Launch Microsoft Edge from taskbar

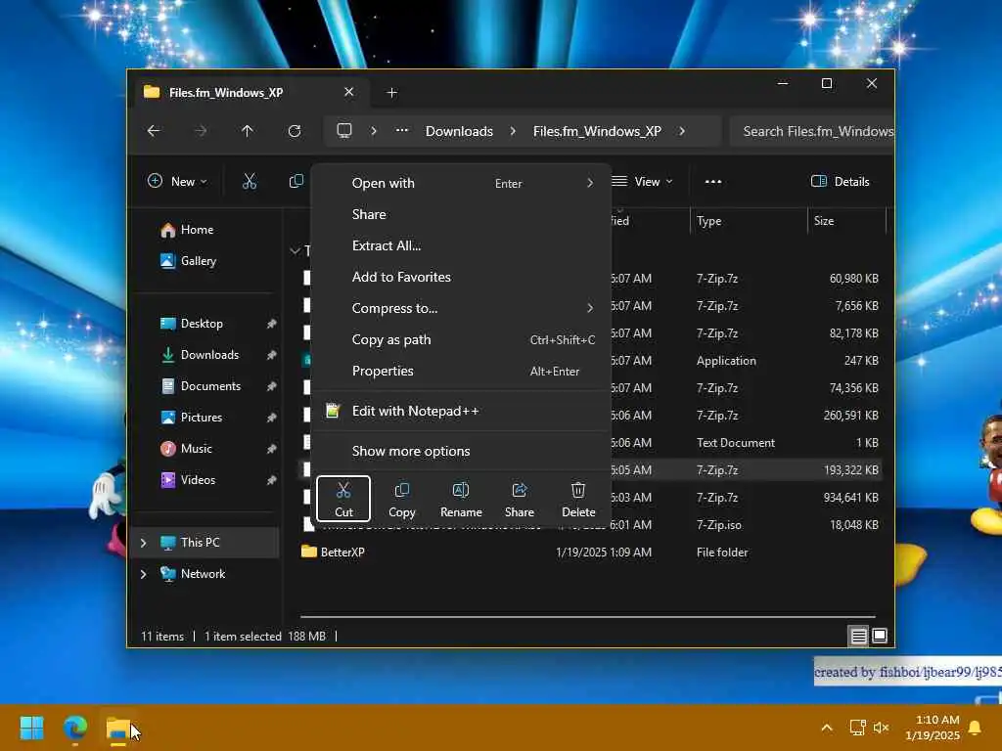pyautogui.click(x=75, y=728)
